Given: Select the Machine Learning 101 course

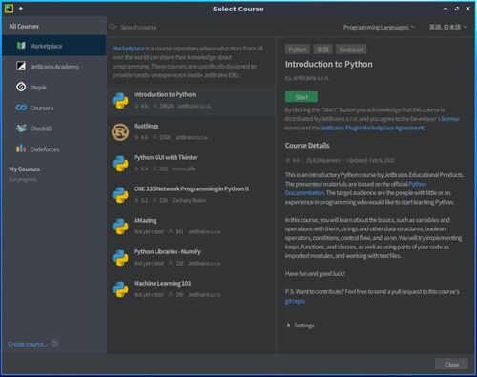Looking at the screenshot, I should click(192, 288).
